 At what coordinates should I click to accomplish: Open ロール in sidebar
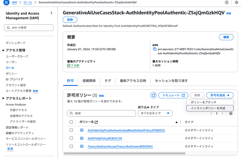click(10, 68)
